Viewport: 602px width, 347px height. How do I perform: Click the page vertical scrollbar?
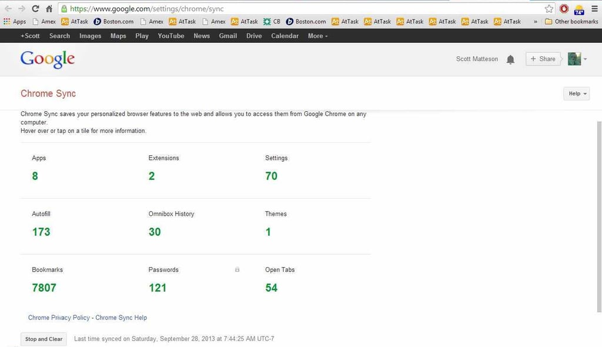(599, 217)
